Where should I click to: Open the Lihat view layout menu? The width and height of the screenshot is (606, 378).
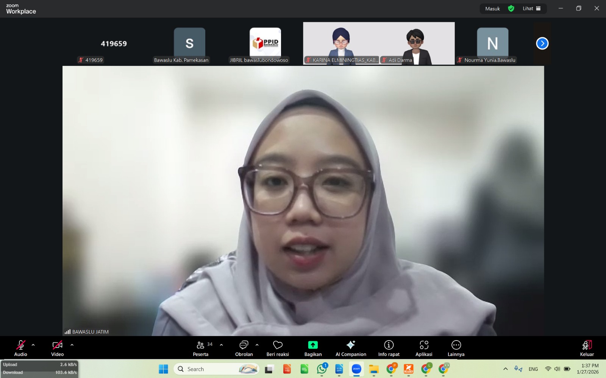pos(531,9)
